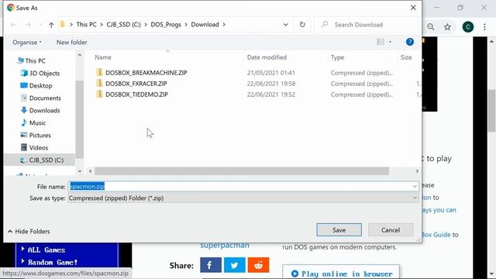This screenshot has width=496, height=279.
Task: Click Chrome zoom magnifier icon
Action: [431, 27]
